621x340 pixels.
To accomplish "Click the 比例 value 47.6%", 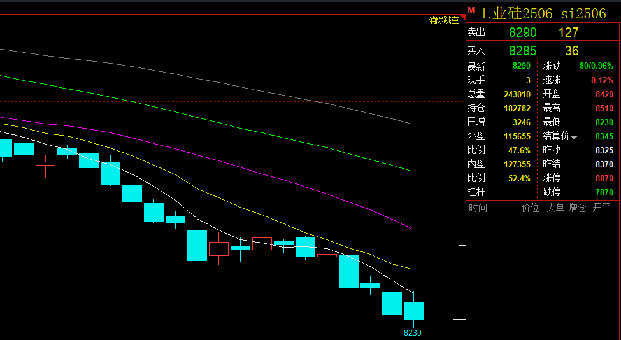I will (519, 150).
